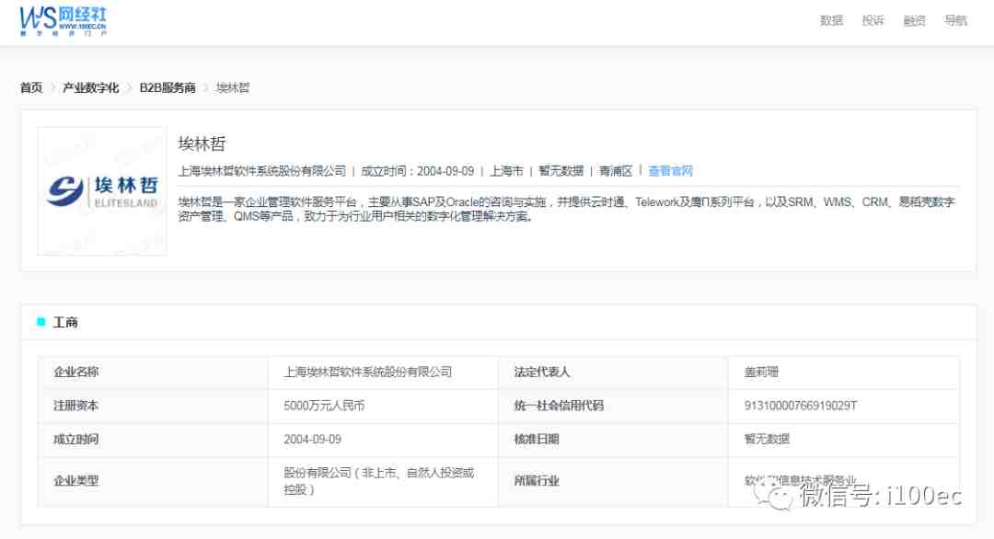994x539 pixels.
Task: Visit the official site via 查看官网
Action: click(670, 171)
